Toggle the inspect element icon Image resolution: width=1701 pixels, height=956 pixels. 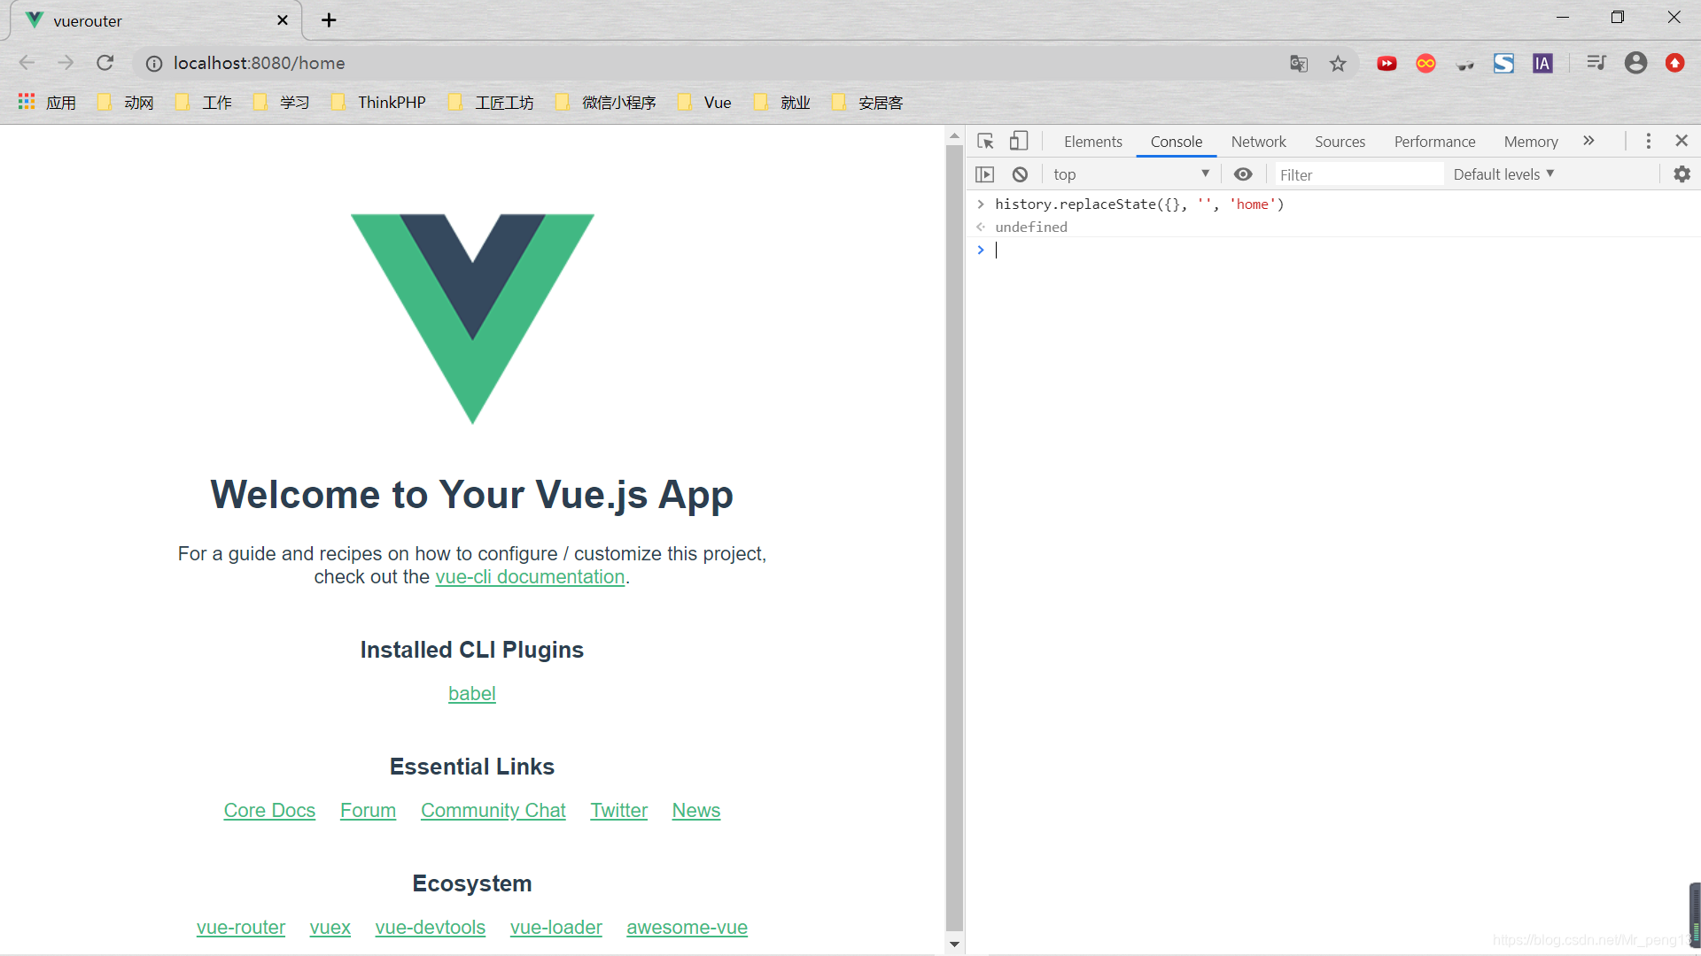coord(985,140)
